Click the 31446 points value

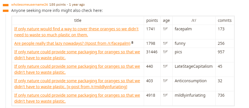click(x=152, y=52)
